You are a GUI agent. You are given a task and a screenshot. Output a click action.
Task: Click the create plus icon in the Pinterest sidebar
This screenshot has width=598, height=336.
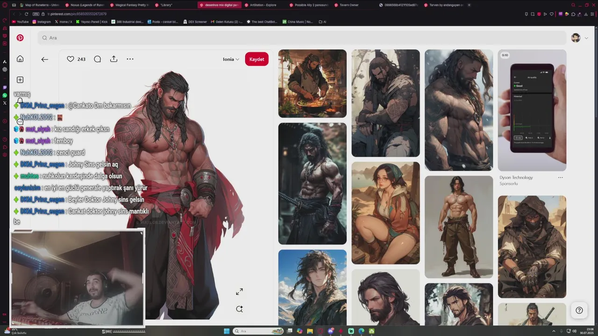[20, 80]
